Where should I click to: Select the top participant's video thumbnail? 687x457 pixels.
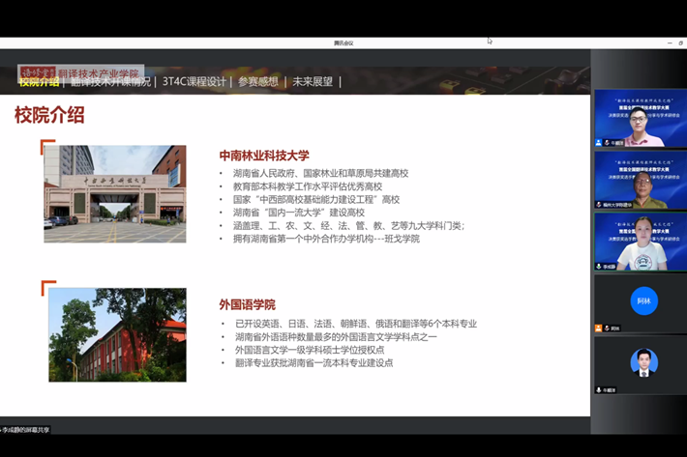click(640, 117)
